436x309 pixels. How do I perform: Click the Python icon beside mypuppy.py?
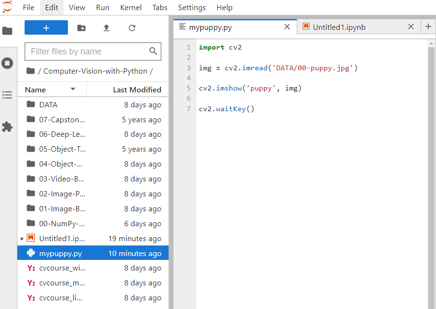(30, 253)
